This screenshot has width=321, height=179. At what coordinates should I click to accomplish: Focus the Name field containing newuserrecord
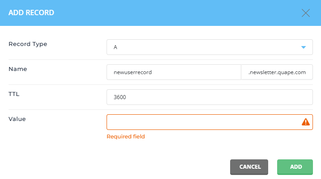(174, 72)
